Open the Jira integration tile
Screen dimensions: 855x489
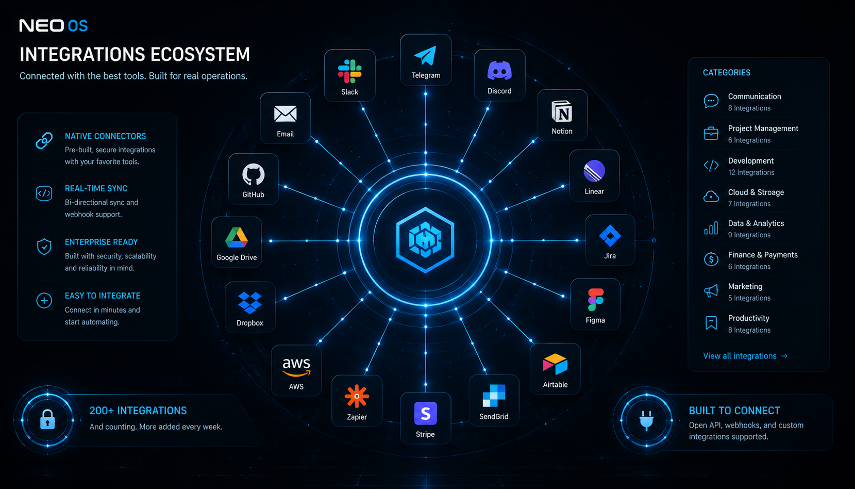(610, 240)
